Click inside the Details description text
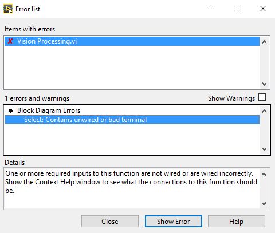 point(131,182)
